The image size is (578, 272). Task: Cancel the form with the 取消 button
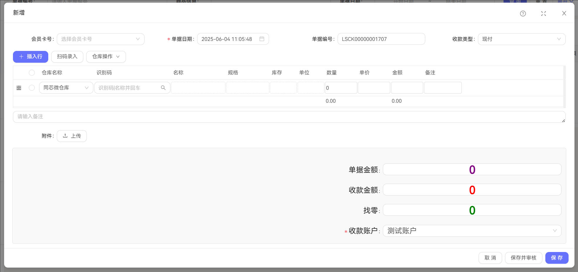click(490, 258)
